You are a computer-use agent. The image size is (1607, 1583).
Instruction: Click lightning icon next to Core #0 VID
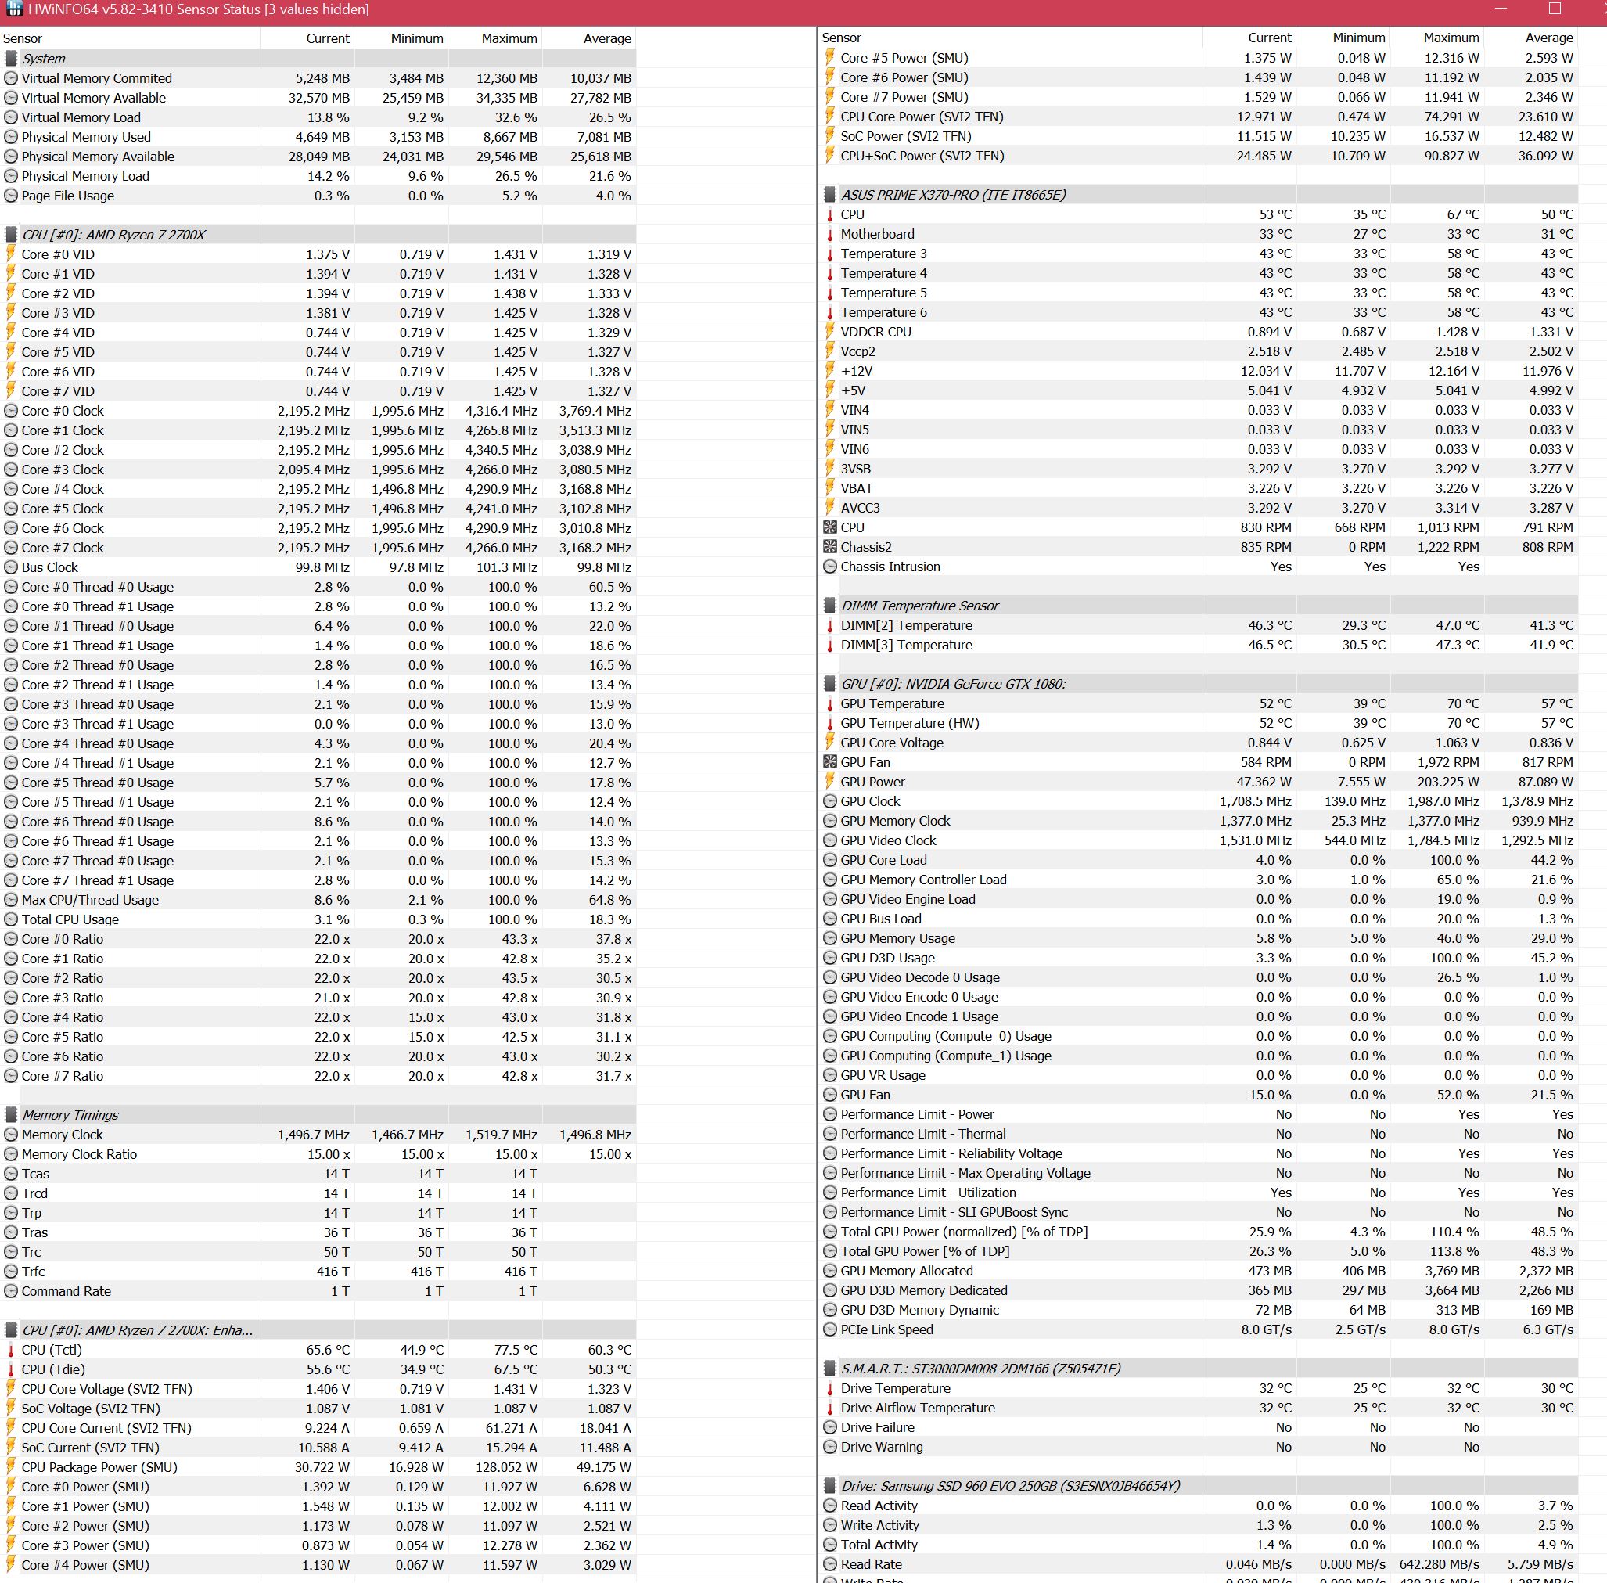(11, 254)
